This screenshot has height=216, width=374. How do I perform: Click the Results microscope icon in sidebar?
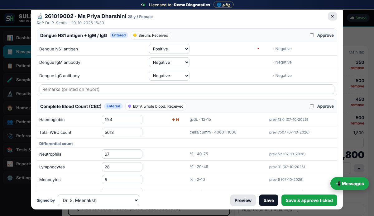coord(10,94)
